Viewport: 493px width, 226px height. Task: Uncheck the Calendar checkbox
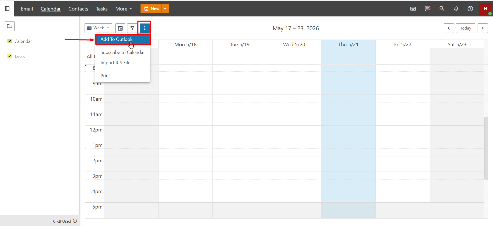click(10, 41)
